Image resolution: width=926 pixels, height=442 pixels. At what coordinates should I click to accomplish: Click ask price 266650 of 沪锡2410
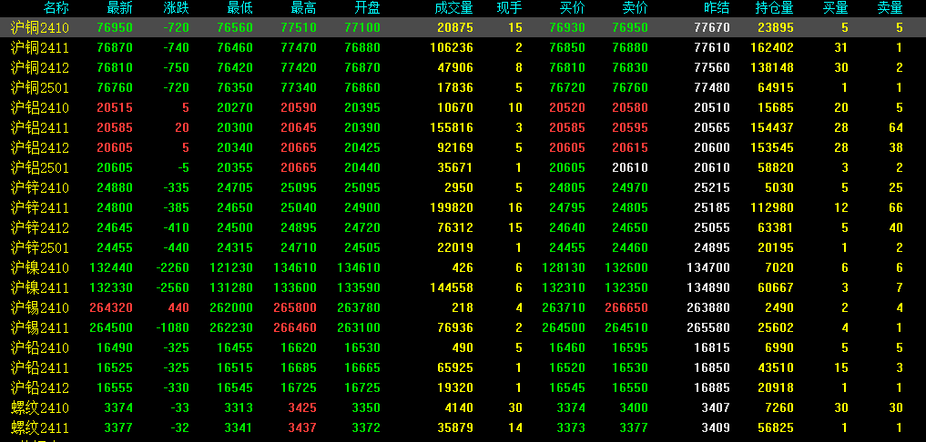[626, 308]
